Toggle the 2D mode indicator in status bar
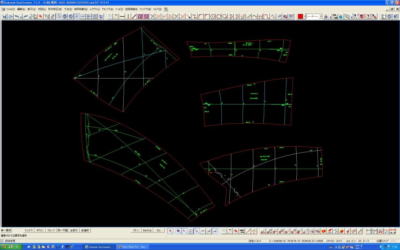 coord(359,241)
